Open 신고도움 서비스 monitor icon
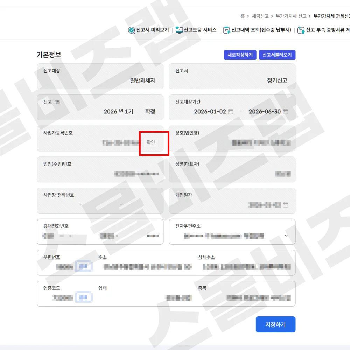The image size is (350, 350). [x=179, y=30]
